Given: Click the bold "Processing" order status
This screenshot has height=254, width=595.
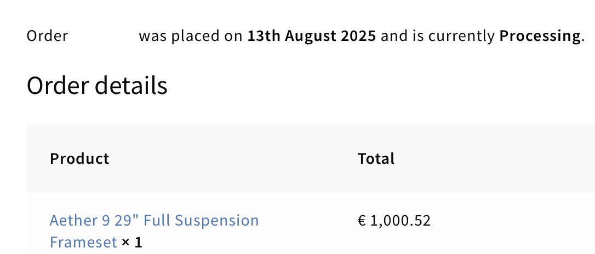Looking at the screenshot, I should coord(540,37).
